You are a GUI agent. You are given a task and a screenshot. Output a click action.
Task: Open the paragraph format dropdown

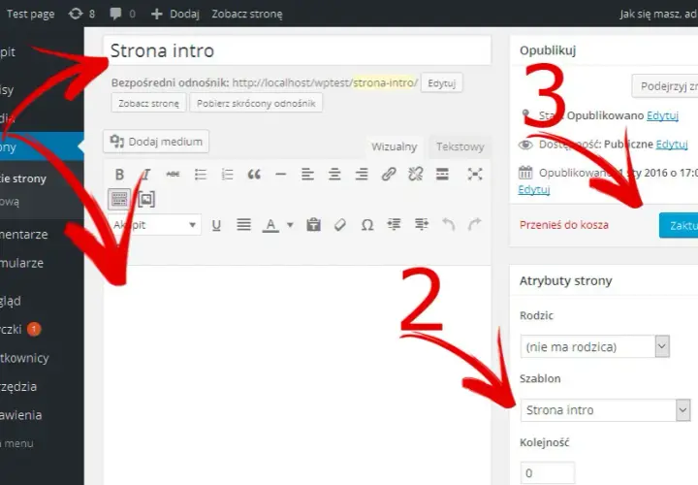click(154, 225)
